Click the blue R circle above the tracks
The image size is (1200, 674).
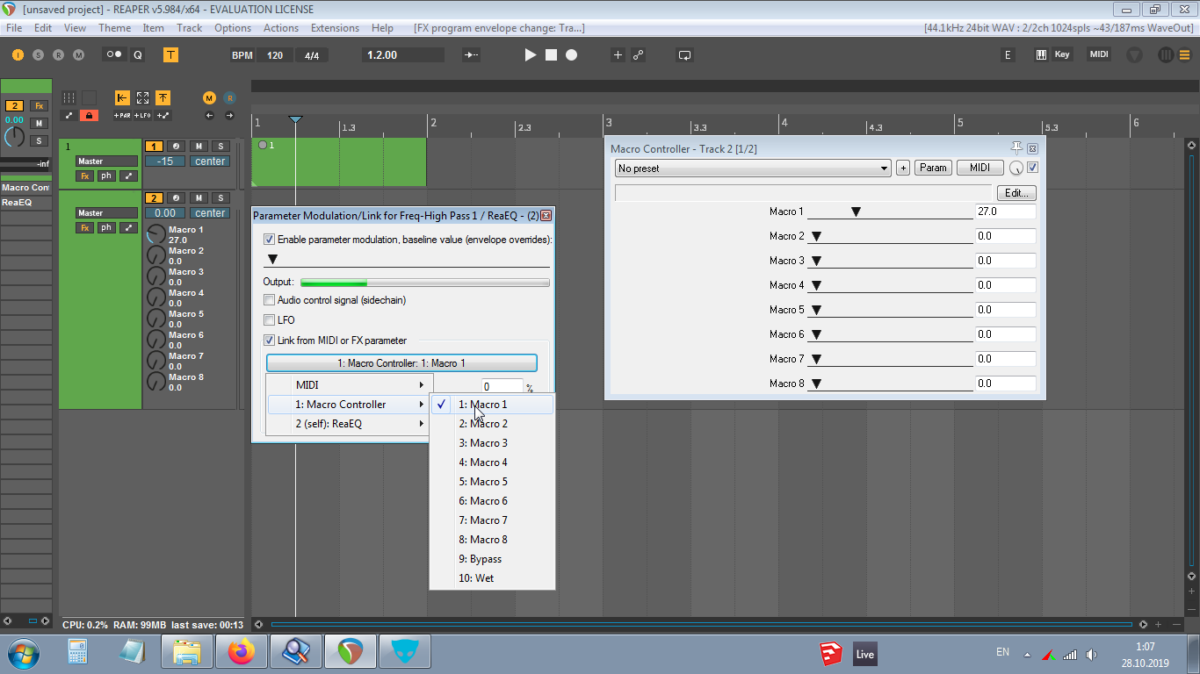(229, 97)
